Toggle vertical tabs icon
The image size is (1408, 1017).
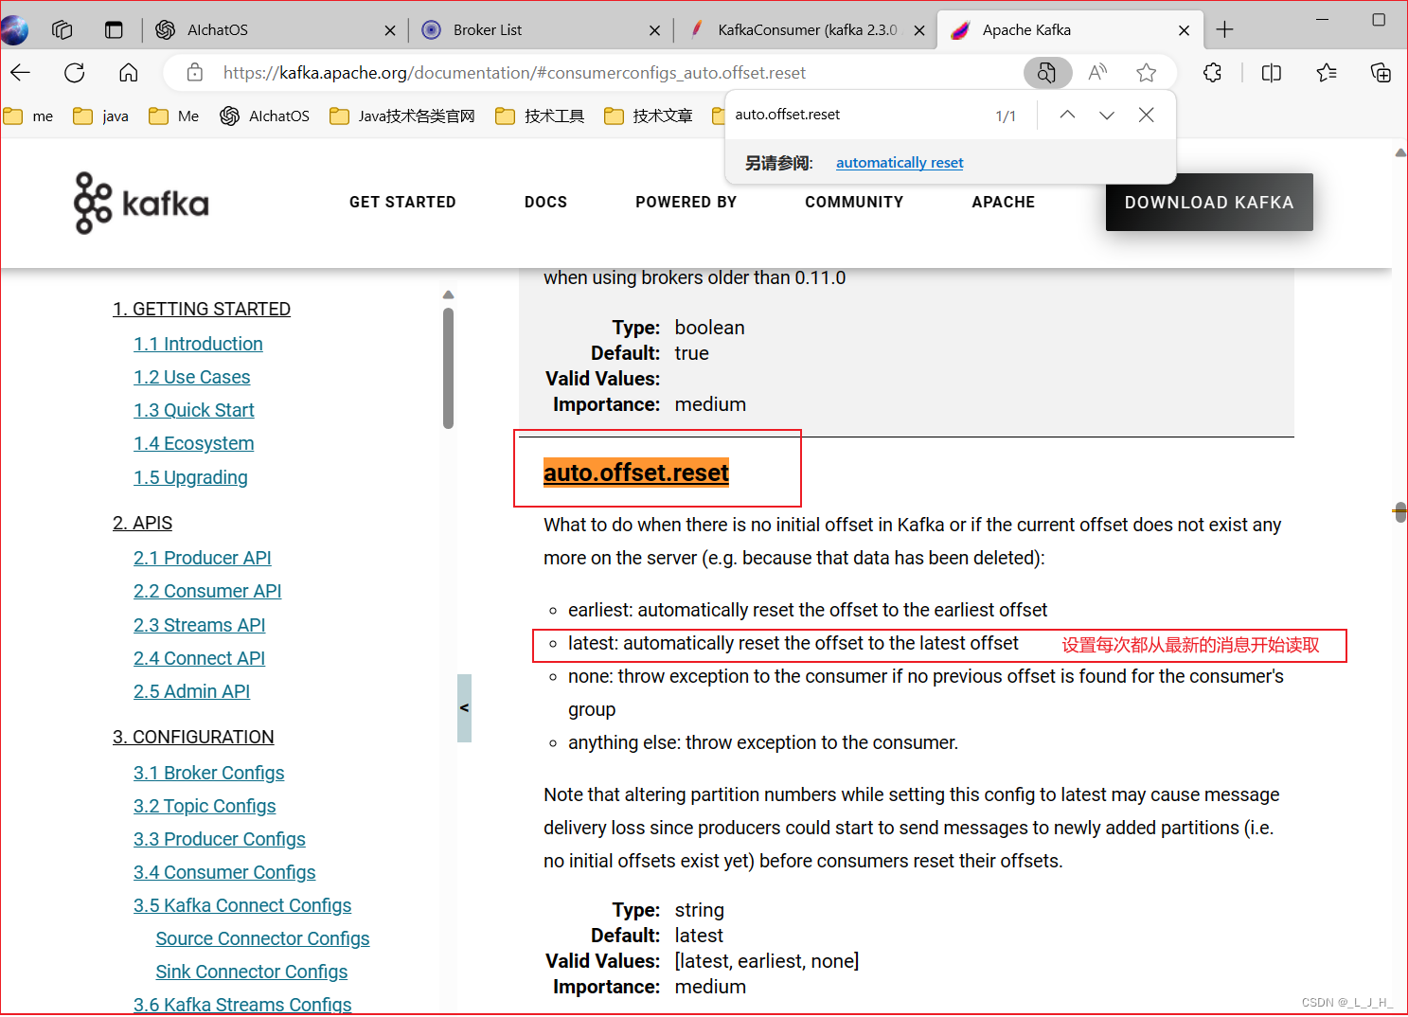114,29
